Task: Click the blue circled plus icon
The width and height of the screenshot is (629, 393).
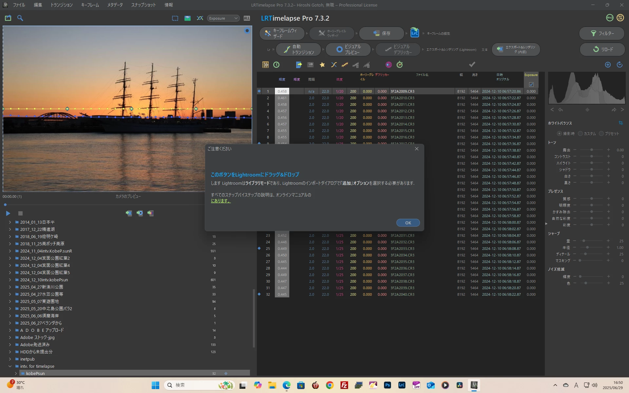Action: point(608,65)
